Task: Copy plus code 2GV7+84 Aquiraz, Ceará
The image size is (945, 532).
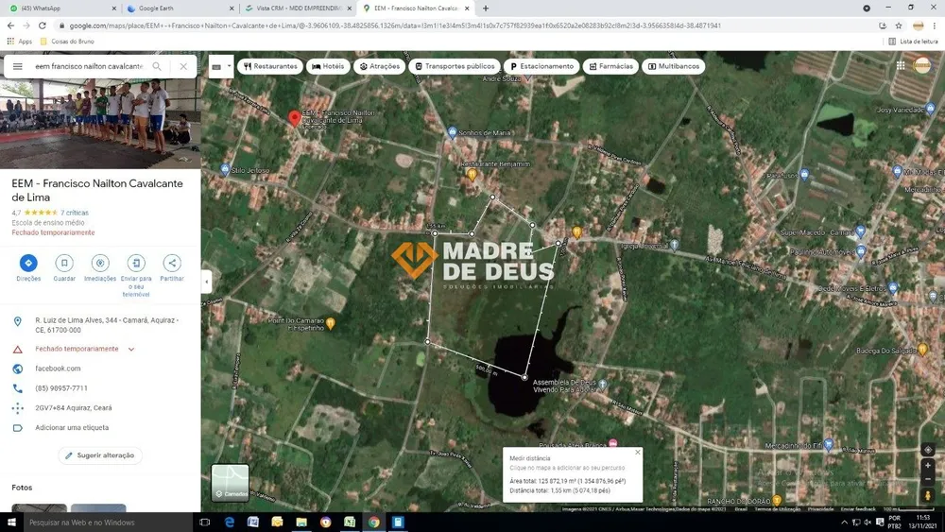Action: (73, 408)
